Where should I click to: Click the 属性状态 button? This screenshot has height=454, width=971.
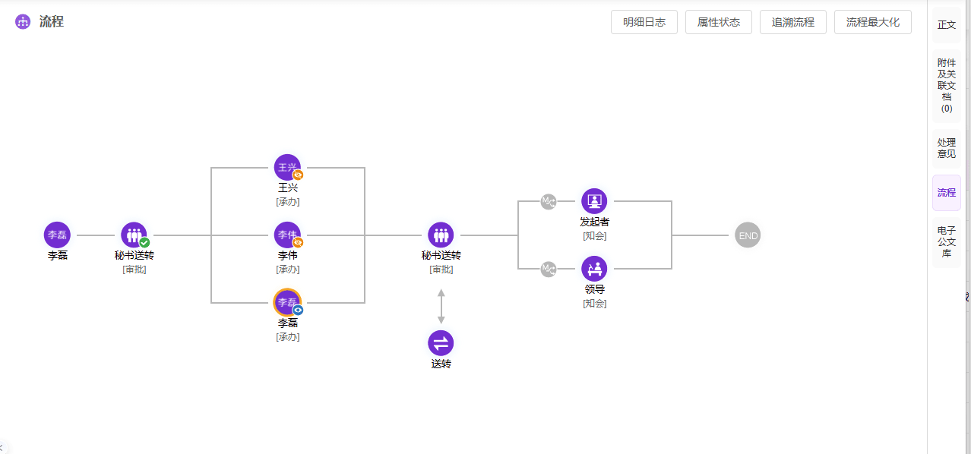(x=719, y=22)
